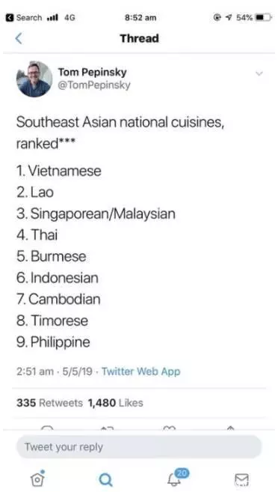Open the Twitter Web App source link
This screenshot has width=278, height=492.
tap(141, 371)
